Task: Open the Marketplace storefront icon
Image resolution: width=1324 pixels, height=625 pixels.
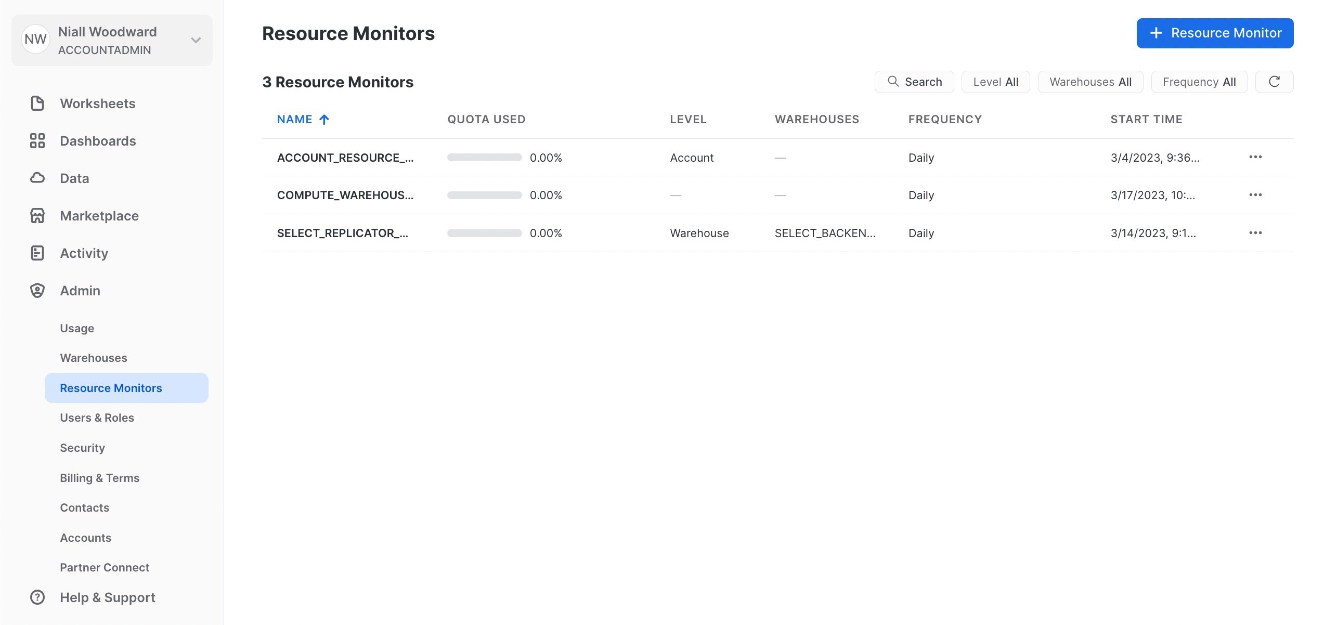Action: [37, 216]
